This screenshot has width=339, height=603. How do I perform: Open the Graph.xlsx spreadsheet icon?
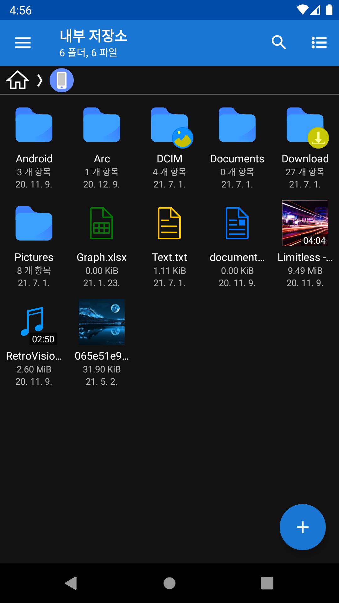point(102,223)
